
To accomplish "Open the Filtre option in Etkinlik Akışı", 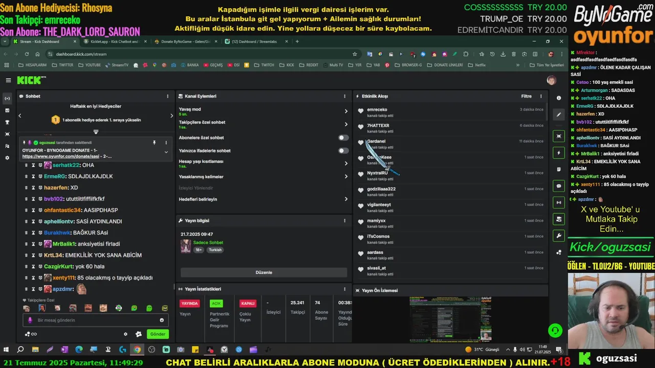I will pos(527,96).
